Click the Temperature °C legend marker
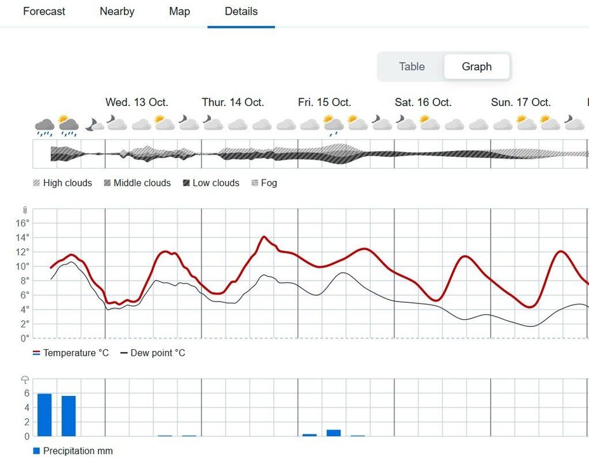Screen dimensions: 589x457 [36, 353]
